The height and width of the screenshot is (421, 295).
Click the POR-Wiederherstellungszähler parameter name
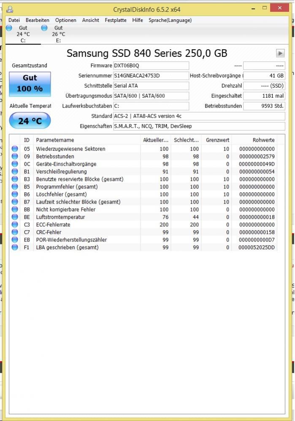(x=71, y=240)
